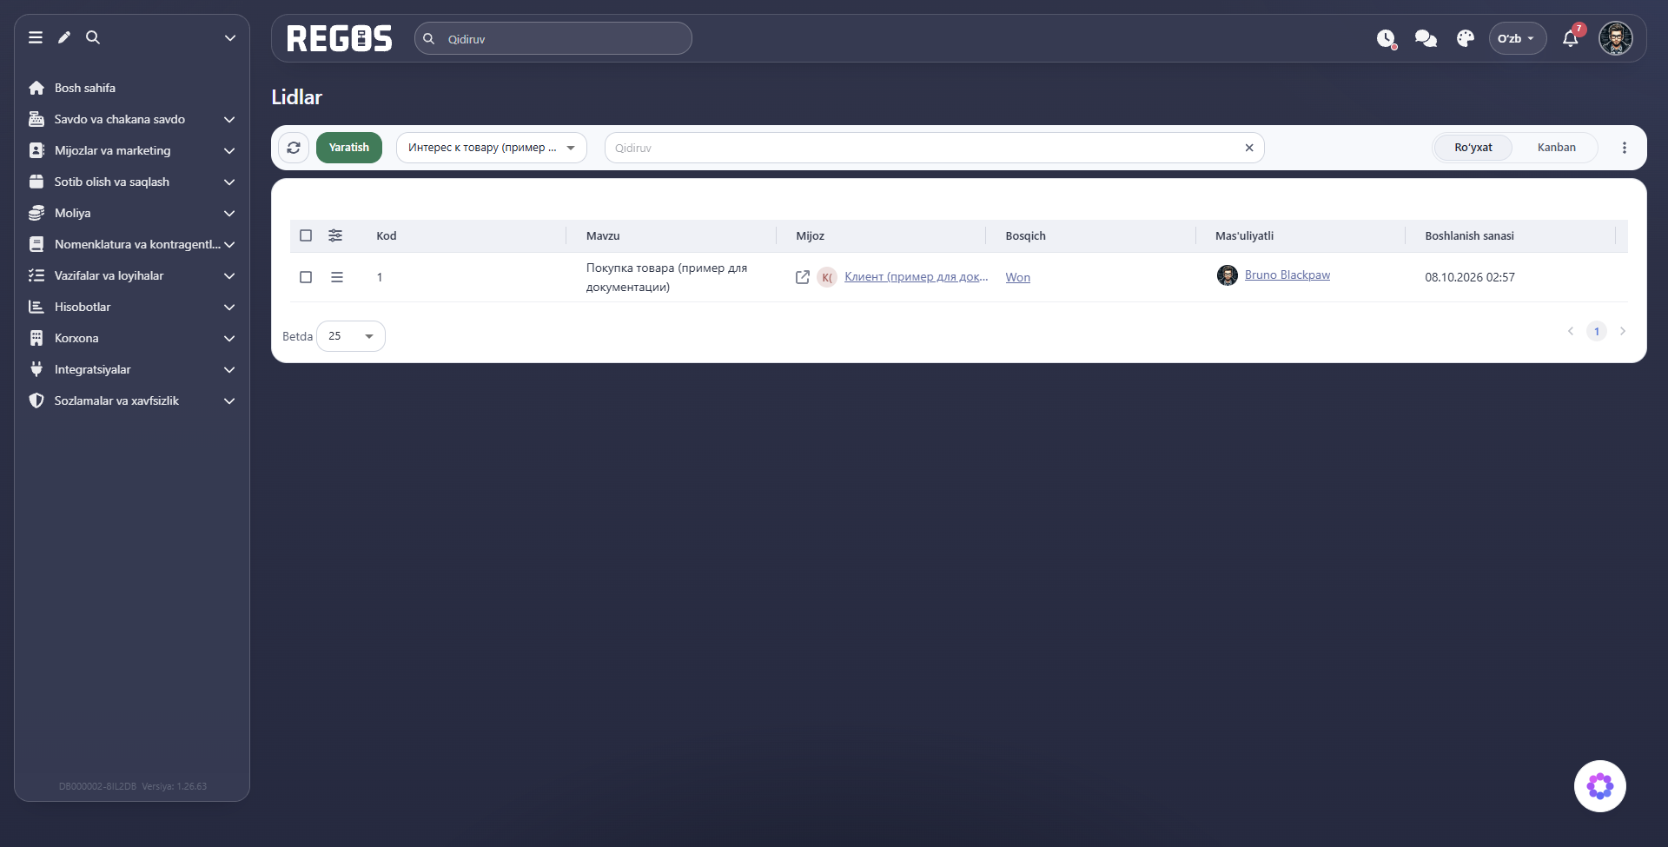Open the chat messages icon

pos(1426,38)
